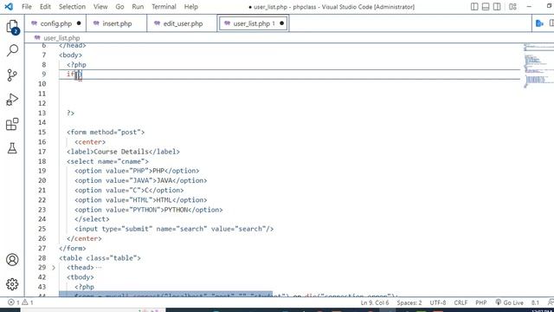Click errors count in status bar
This screenshot has height=312, width=554.
14,302
